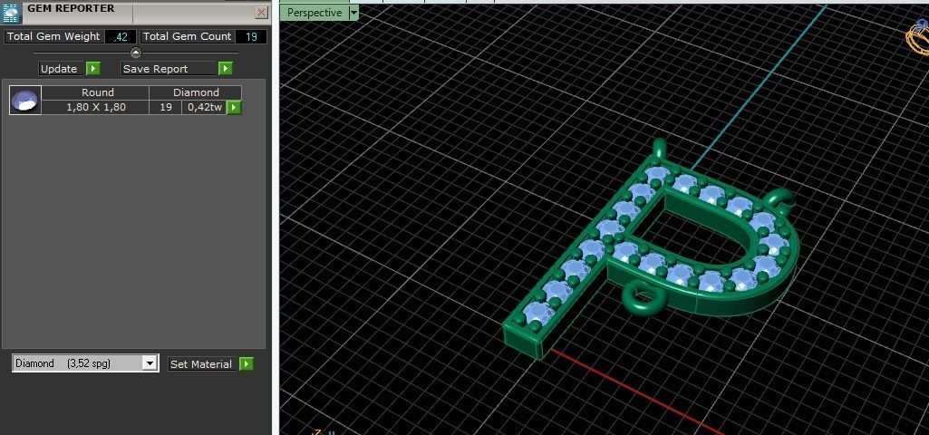Click green arrow beside 0,42tw row

pos(235,107)
